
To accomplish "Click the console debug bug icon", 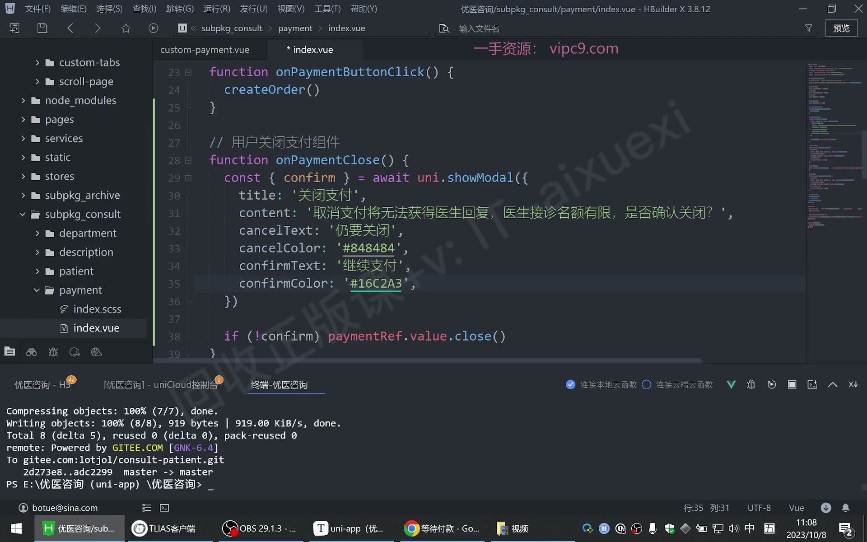I will (751, 384).
